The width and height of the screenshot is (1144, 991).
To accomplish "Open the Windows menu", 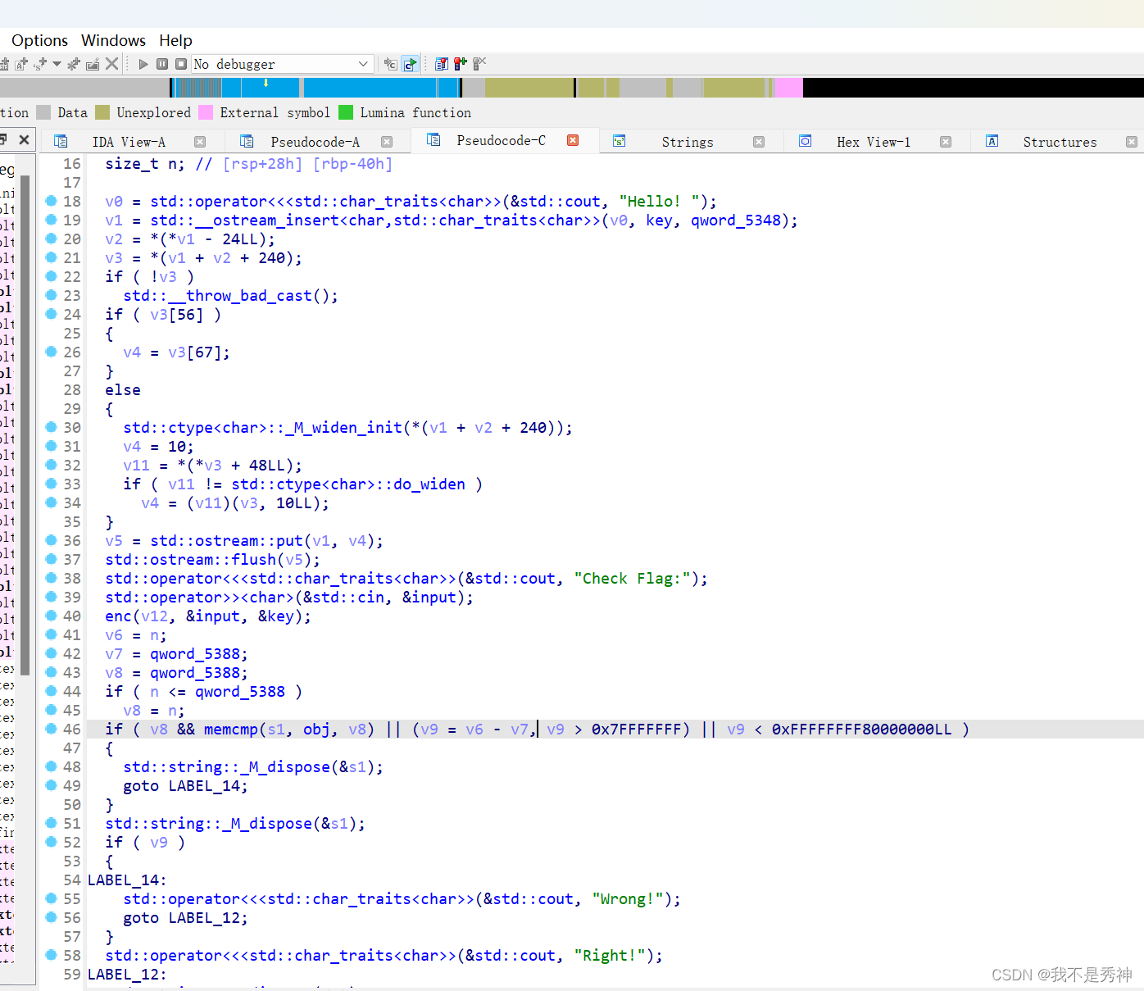I will click(113, 40).
